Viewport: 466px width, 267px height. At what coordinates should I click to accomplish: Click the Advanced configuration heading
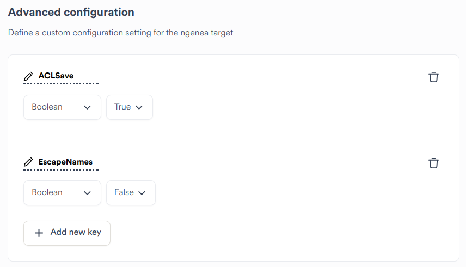71,12
